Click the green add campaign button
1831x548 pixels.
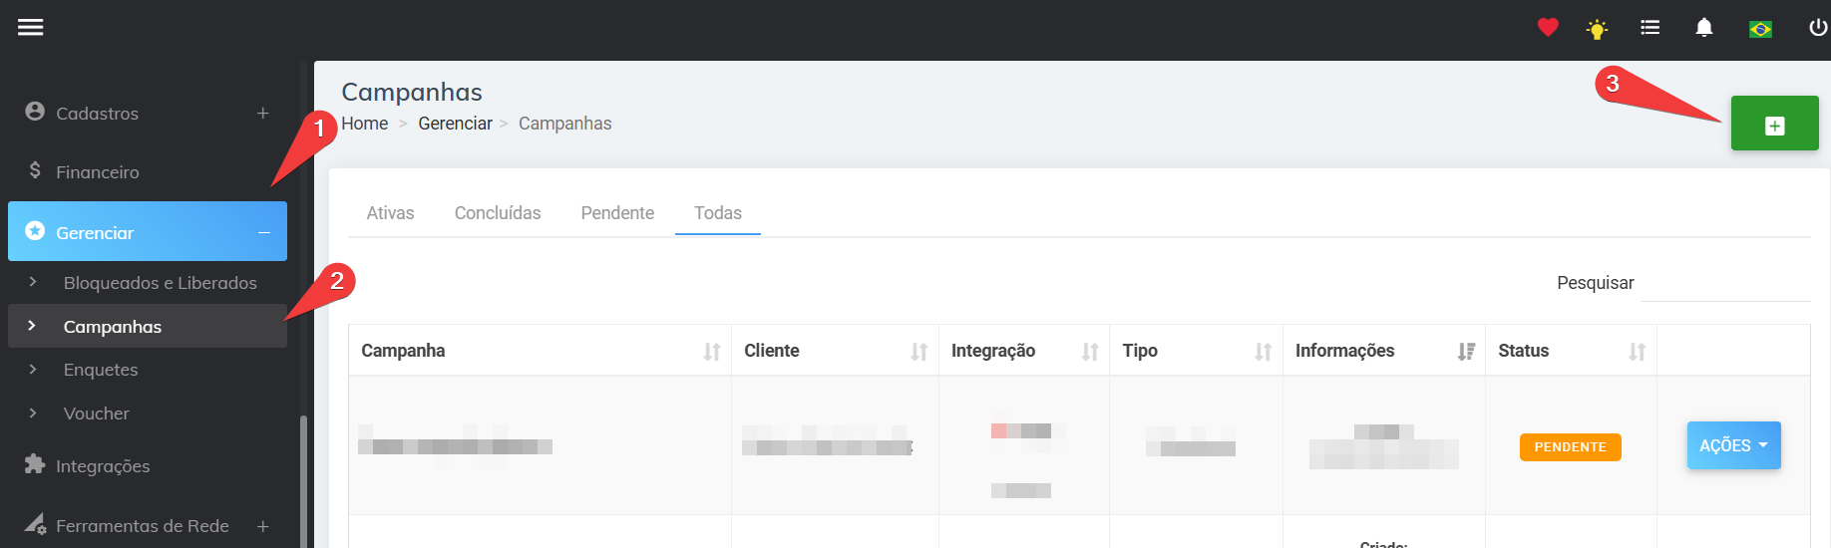1774,125
